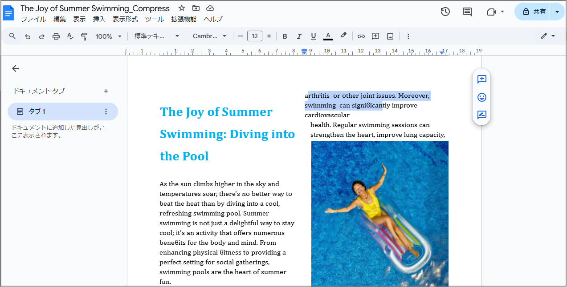Decrease font size with minus button

pyautogui.click(x=241, y=36)
